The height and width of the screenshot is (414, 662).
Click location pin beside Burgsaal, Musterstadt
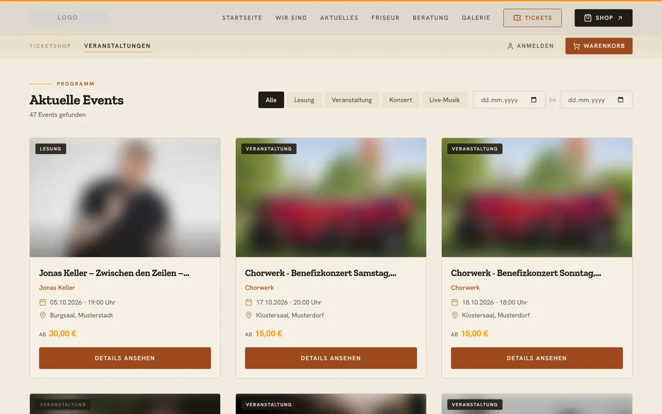(43, 315)
